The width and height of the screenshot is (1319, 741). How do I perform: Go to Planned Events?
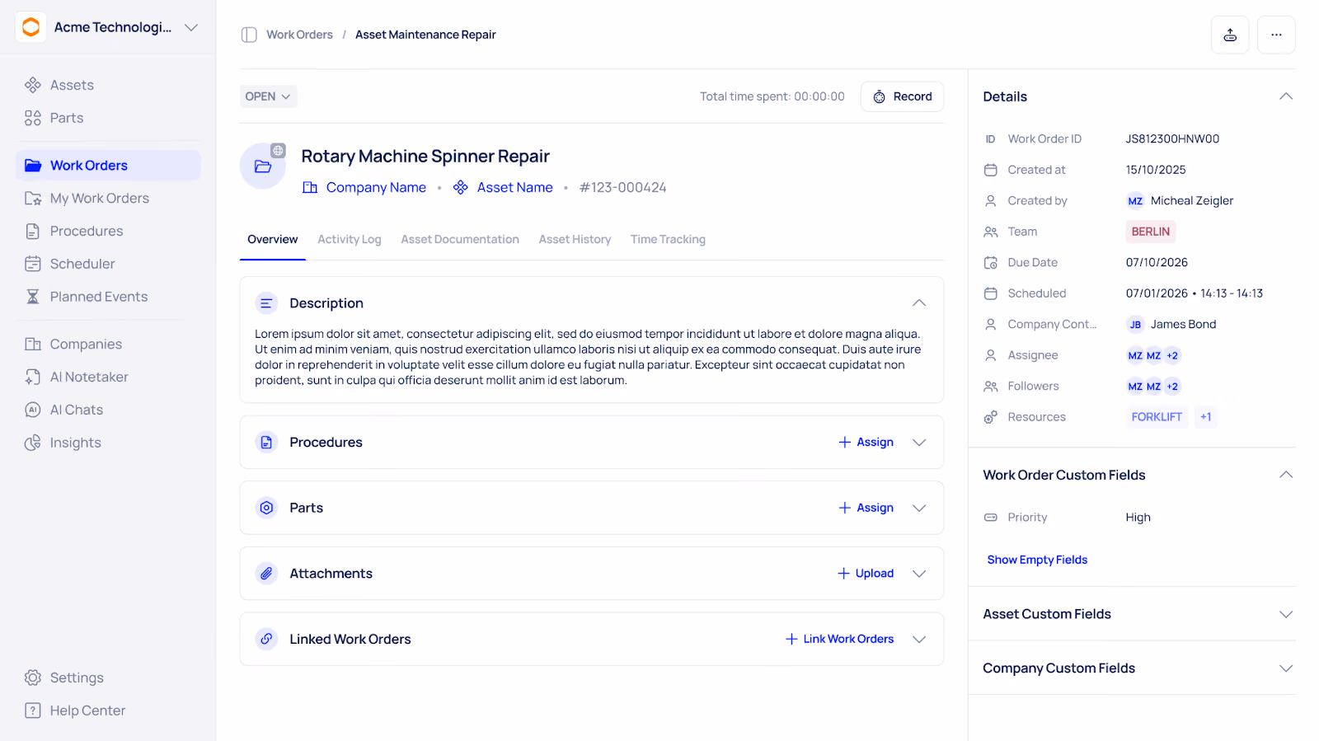click(x=108, y=297)
